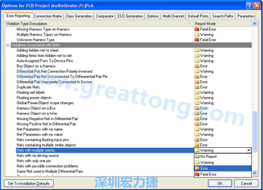Viewport: 263px width, 190px height.
Task: Click orange Error icon for Duplicate Nets
Action: click(197, 87)
